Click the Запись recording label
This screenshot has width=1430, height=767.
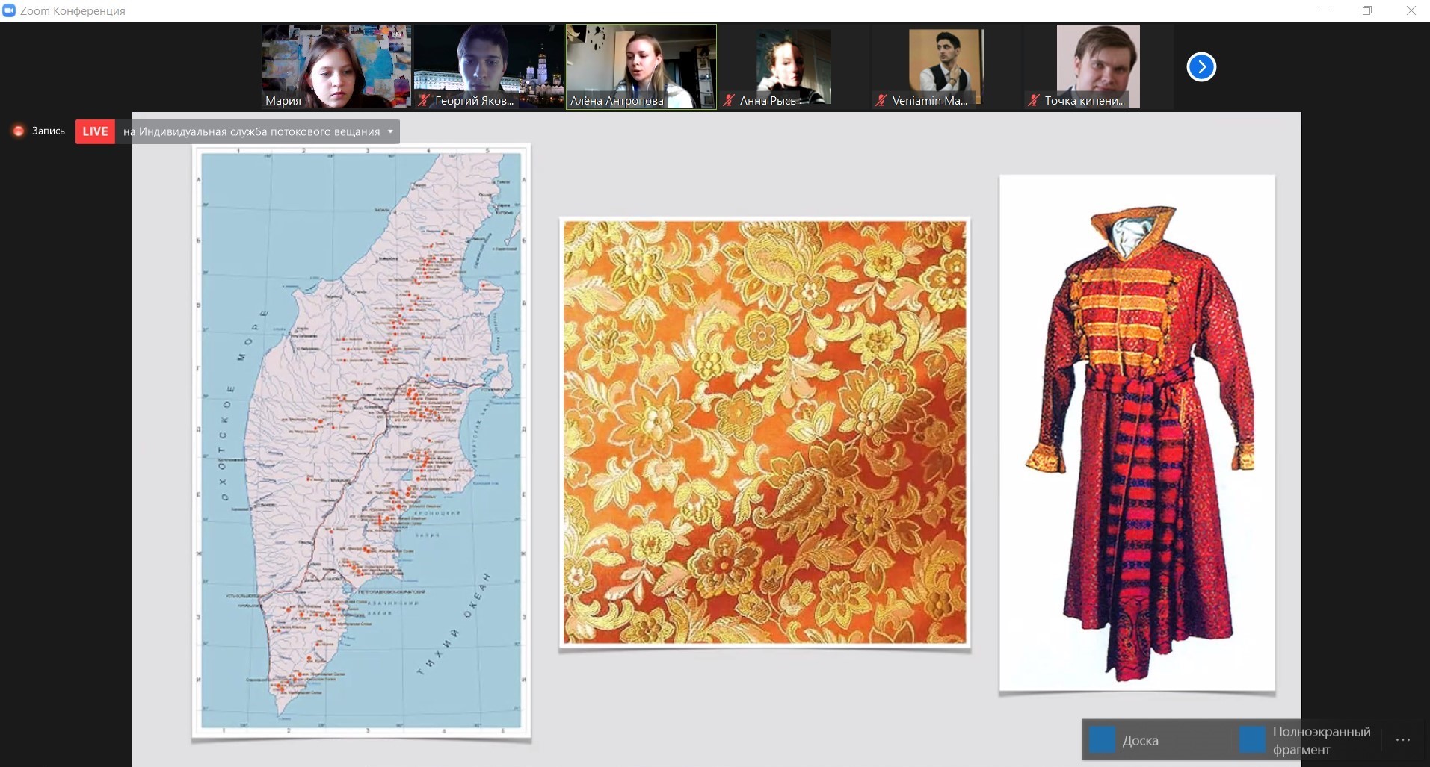(49, 131)
